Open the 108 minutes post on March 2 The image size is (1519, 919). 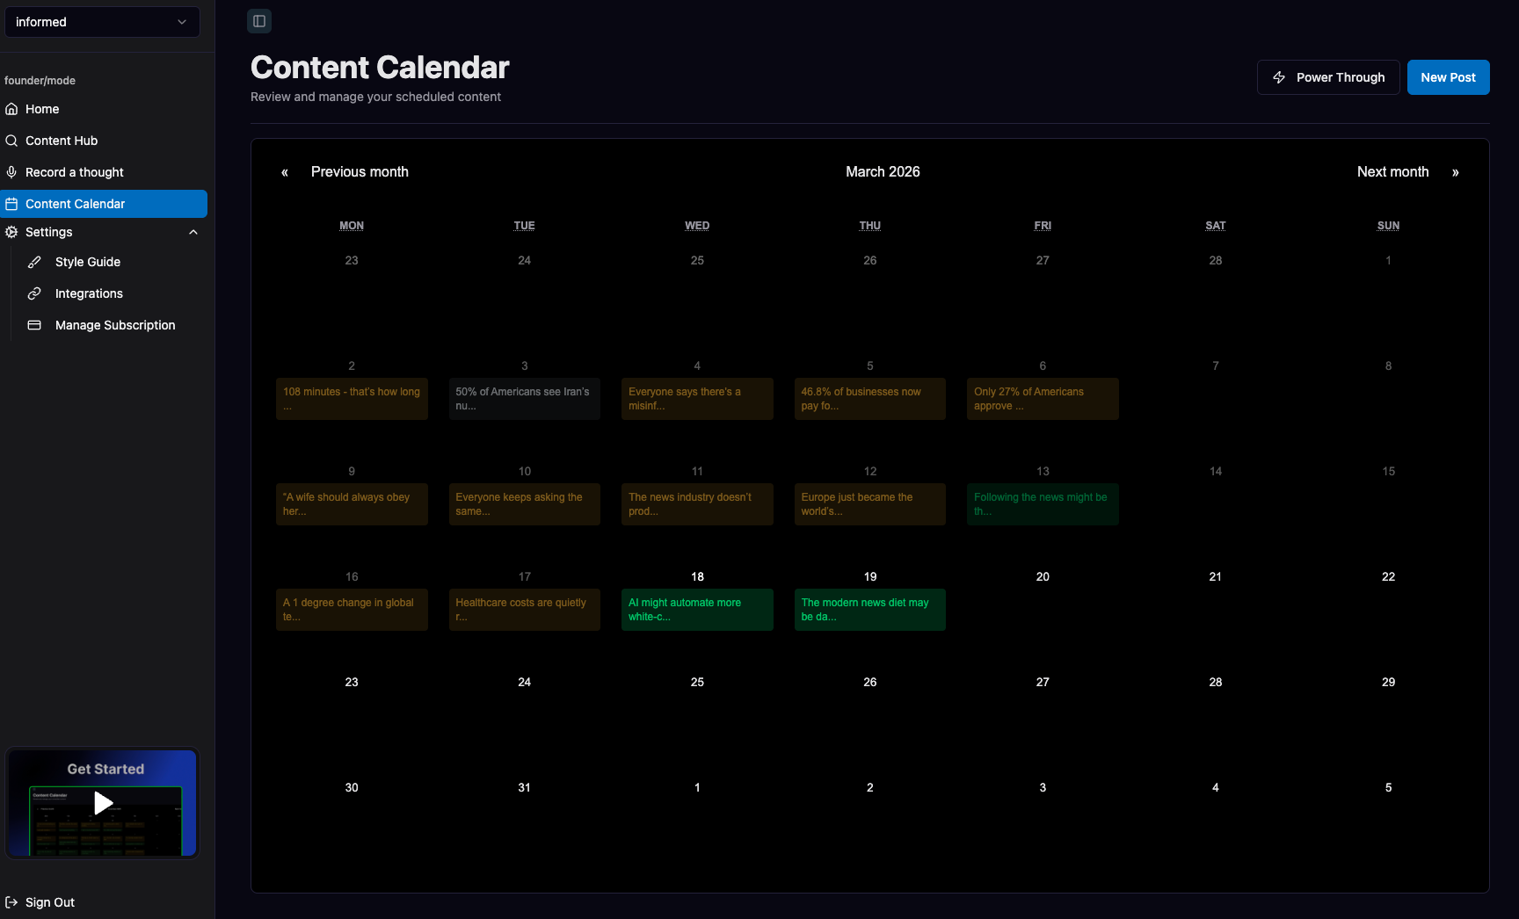click(351, 399)
